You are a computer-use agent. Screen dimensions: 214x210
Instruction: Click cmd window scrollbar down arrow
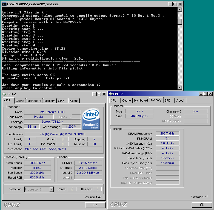(x=180, y=87)
